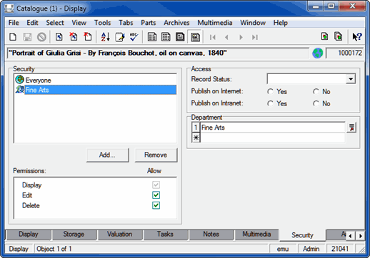Open the View menu

pyautogui.click(x=79, y=23)
